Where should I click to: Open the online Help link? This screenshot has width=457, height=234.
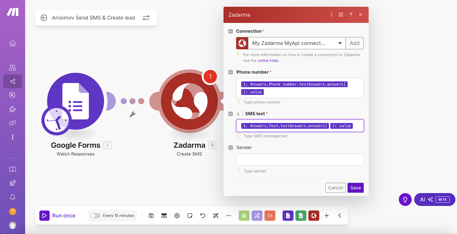coord(268,61)
